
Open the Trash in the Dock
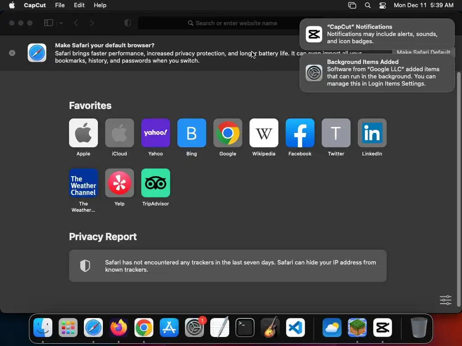419,327
